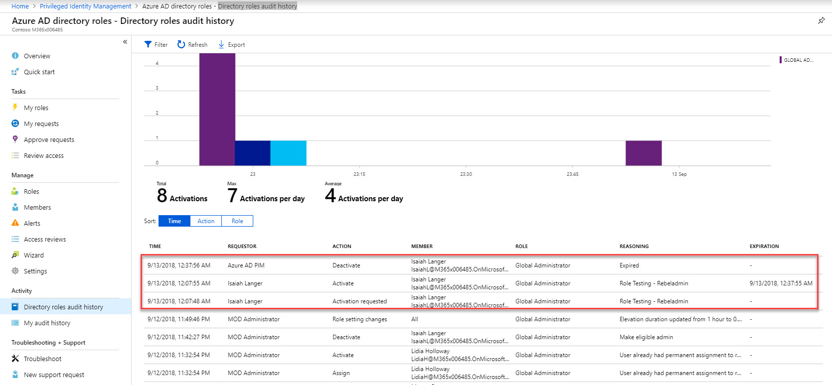The height and width of the screenshot is (385, 832).
Task: Click the Refresh button label
Action: tap(197, 44)
